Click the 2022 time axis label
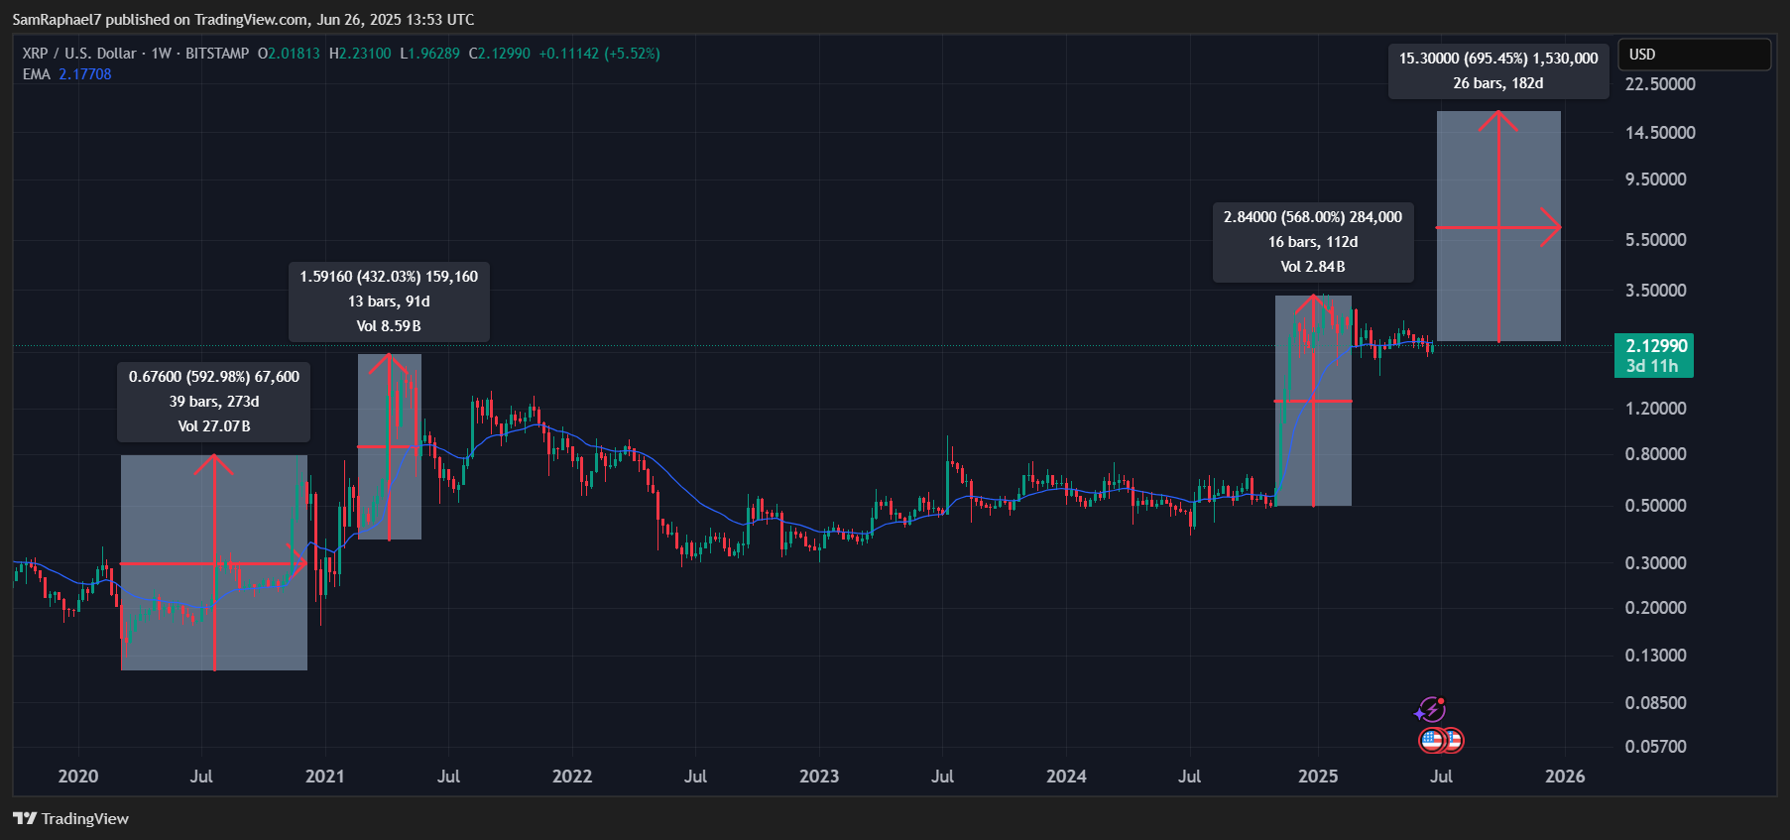 (572, 777)
